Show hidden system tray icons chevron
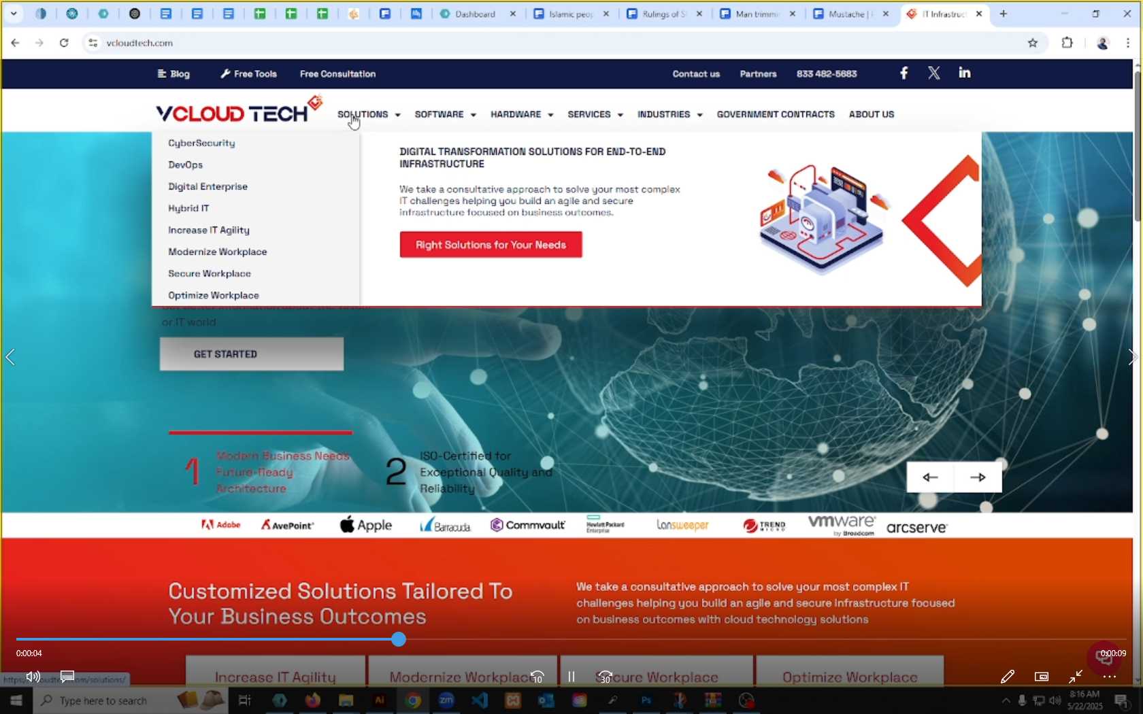Viewport: 1143px width, 714px height. 1006,700
